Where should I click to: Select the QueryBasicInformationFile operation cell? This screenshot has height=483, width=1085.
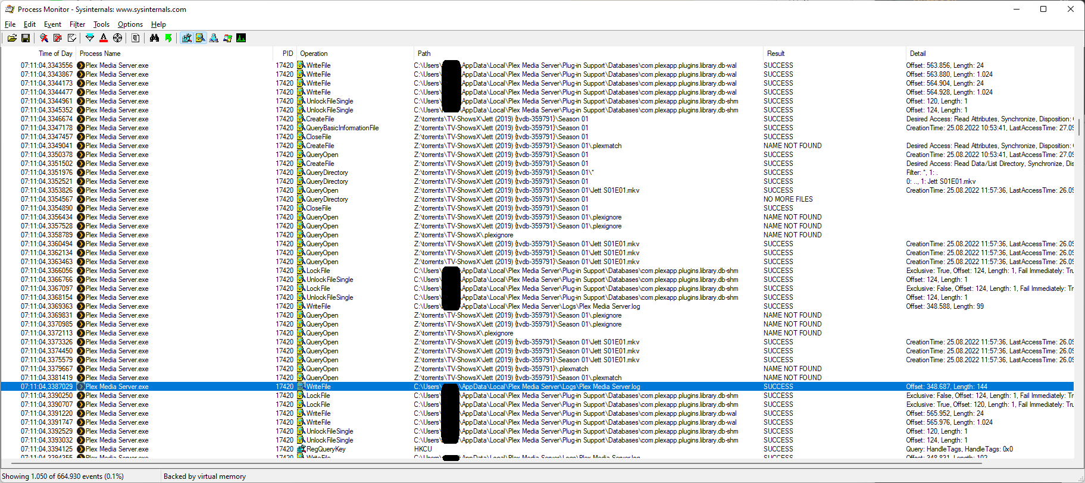(342, 128)
